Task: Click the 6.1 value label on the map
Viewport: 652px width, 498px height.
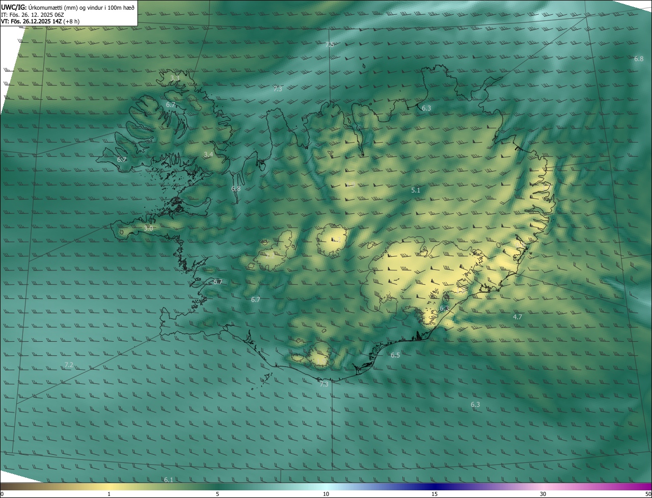Action: click(169, 480)
